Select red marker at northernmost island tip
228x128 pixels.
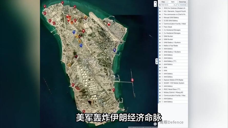click(x=63, y=3)
